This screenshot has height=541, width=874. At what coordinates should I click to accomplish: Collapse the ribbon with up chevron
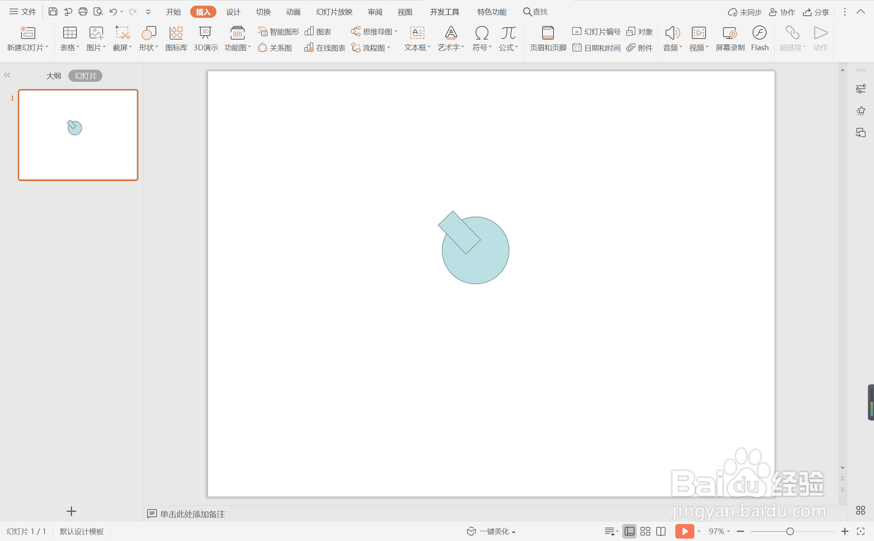[861, 12]
